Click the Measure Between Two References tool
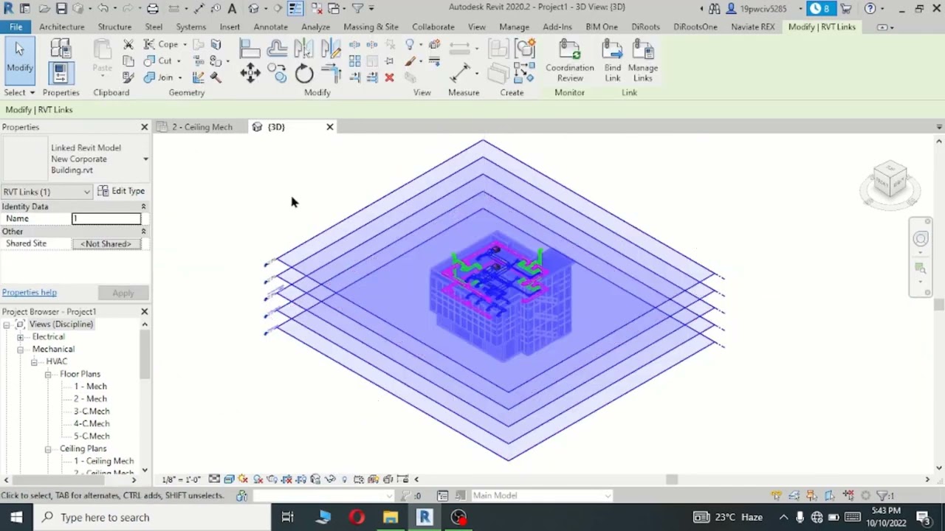945x531 pixels. click(x=460, y=72)
